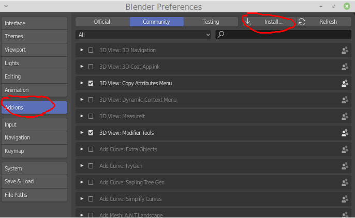Click the window menu chevron in title bar
This screenshot has width=355, height=218.
pyautogui.click(x=6, y=6)
